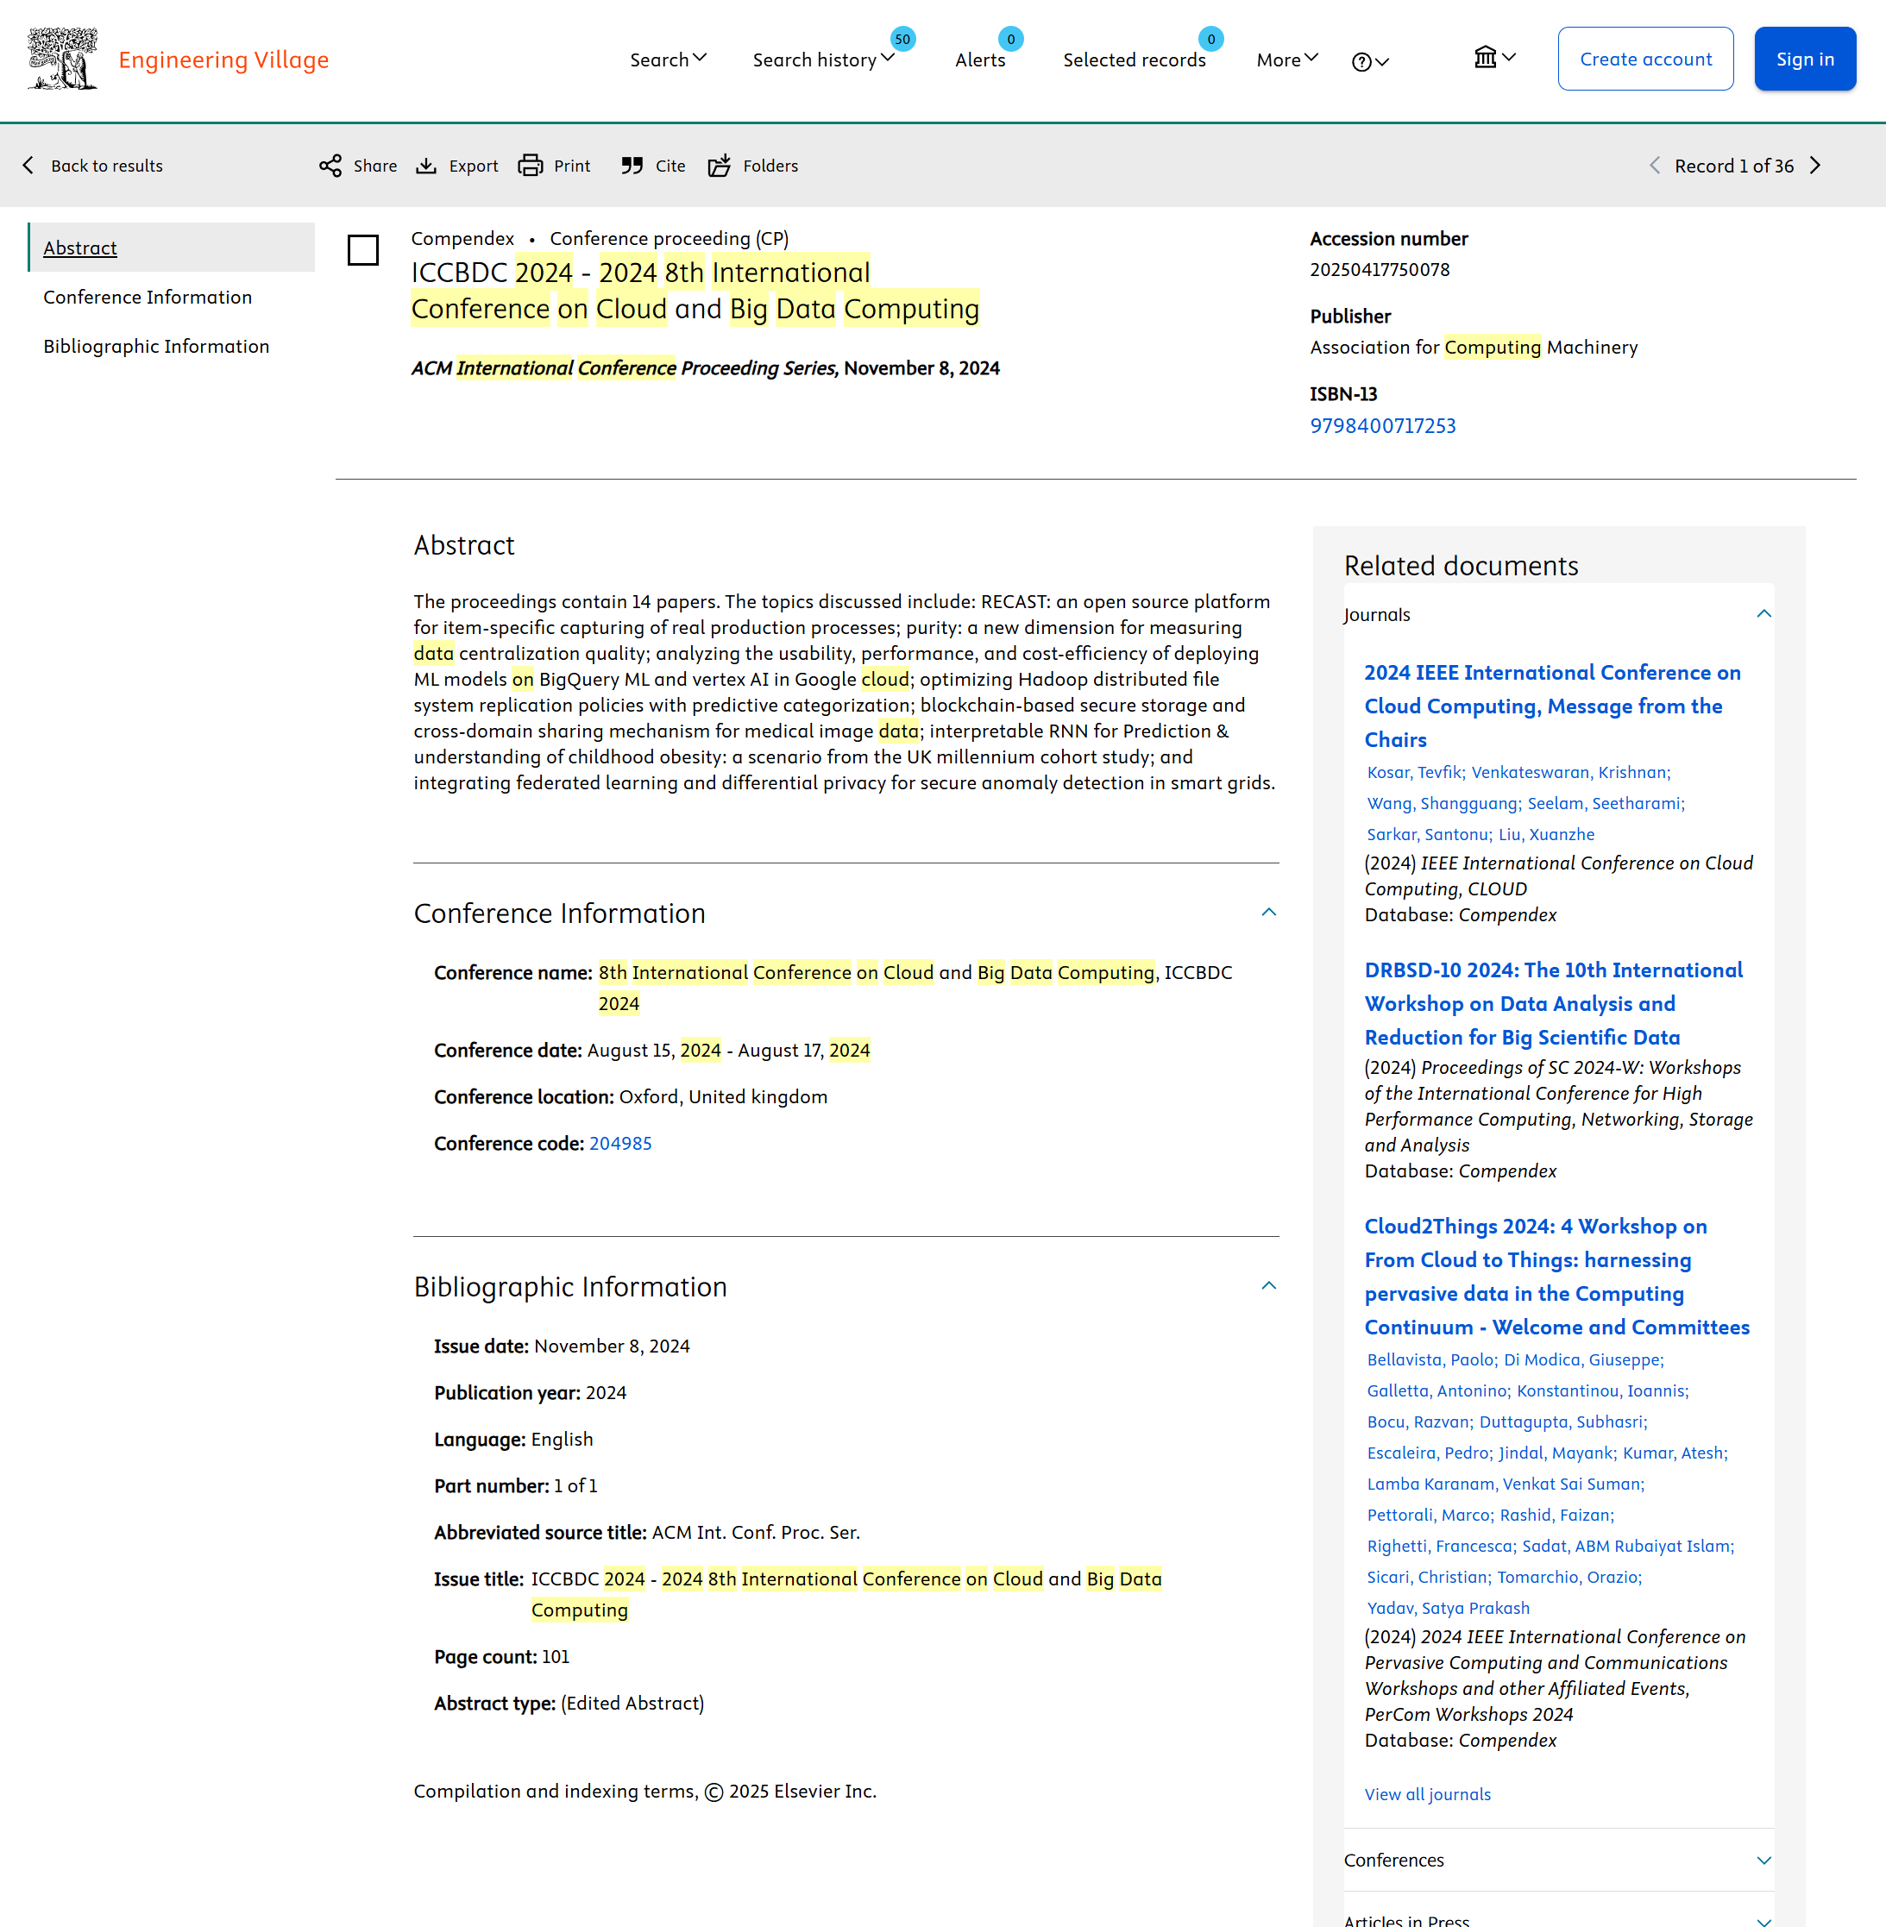
Task: Click the Sign in button
Action: click(x=1805, y=59)
